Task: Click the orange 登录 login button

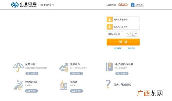Action: click(123, 42)
